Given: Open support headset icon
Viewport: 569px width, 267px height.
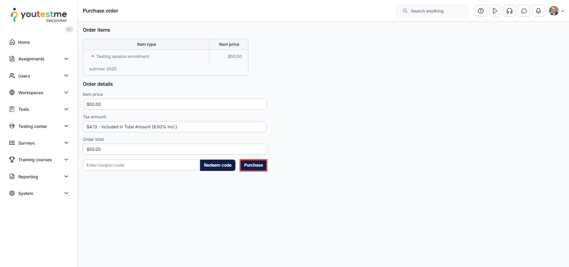Looking at the screenshot, I should coord(509,11).
